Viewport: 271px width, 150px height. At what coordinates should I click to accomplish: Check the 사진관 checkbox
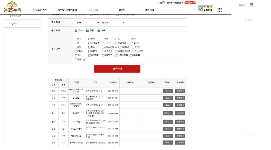(x=103, y=43)
